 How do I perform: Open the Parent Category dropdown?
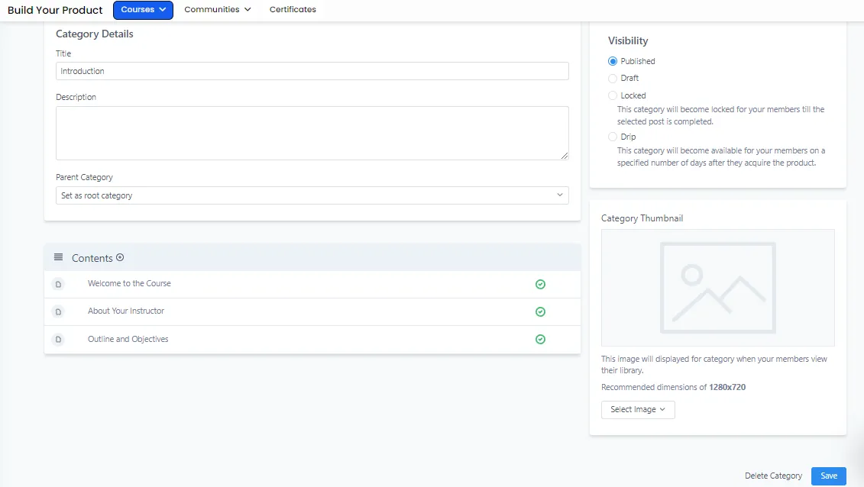click(312, 195)
